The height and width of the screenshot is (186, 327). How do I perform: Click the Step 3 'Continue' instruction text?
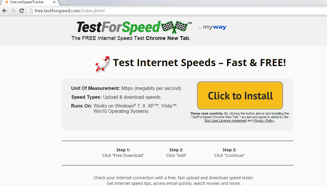[x=229, y=155]
